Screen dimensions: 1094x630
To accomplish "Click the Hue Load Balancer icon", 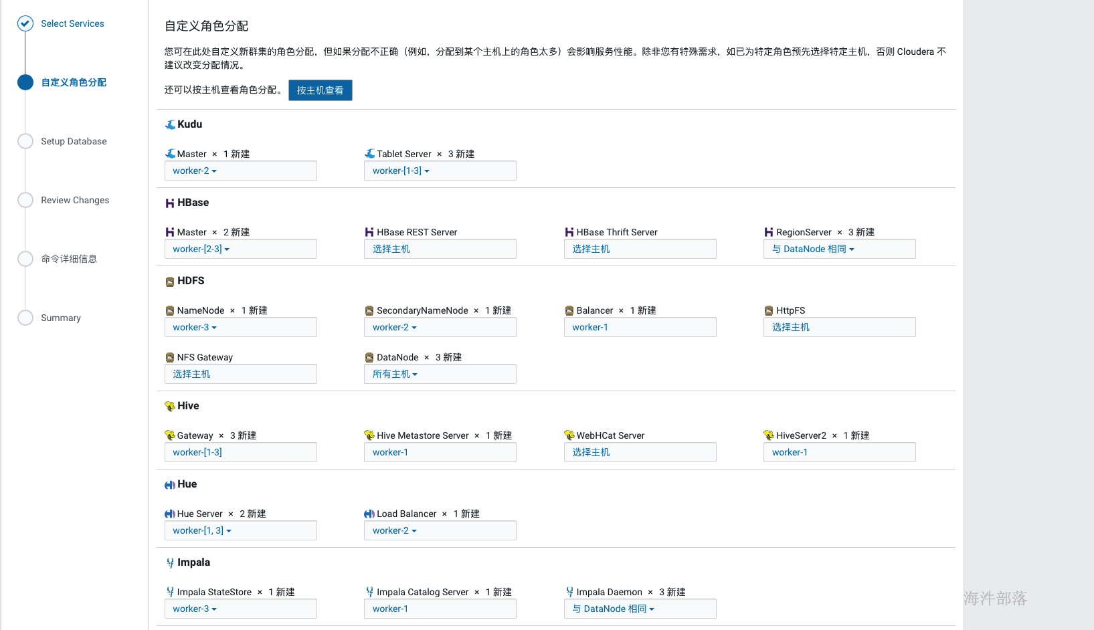I will (369, 514).
